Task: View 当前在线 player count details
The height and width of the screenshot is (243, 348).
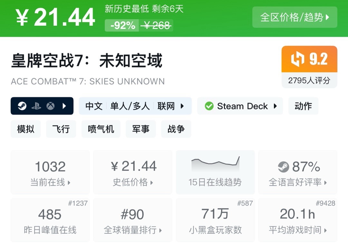Action: (x=50, y=172)
